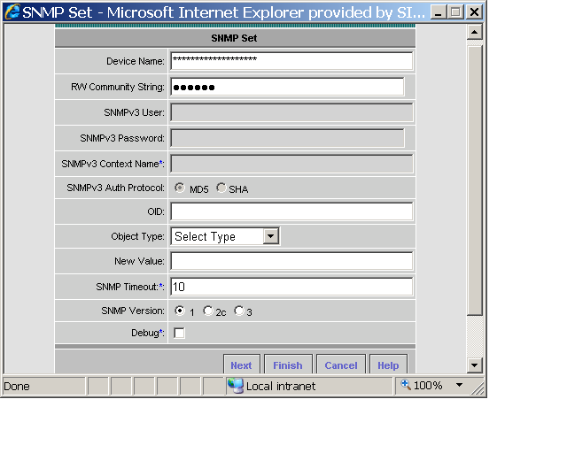Focus the OID input field
The height and width of the screenshot is (453, 567).
291,211
